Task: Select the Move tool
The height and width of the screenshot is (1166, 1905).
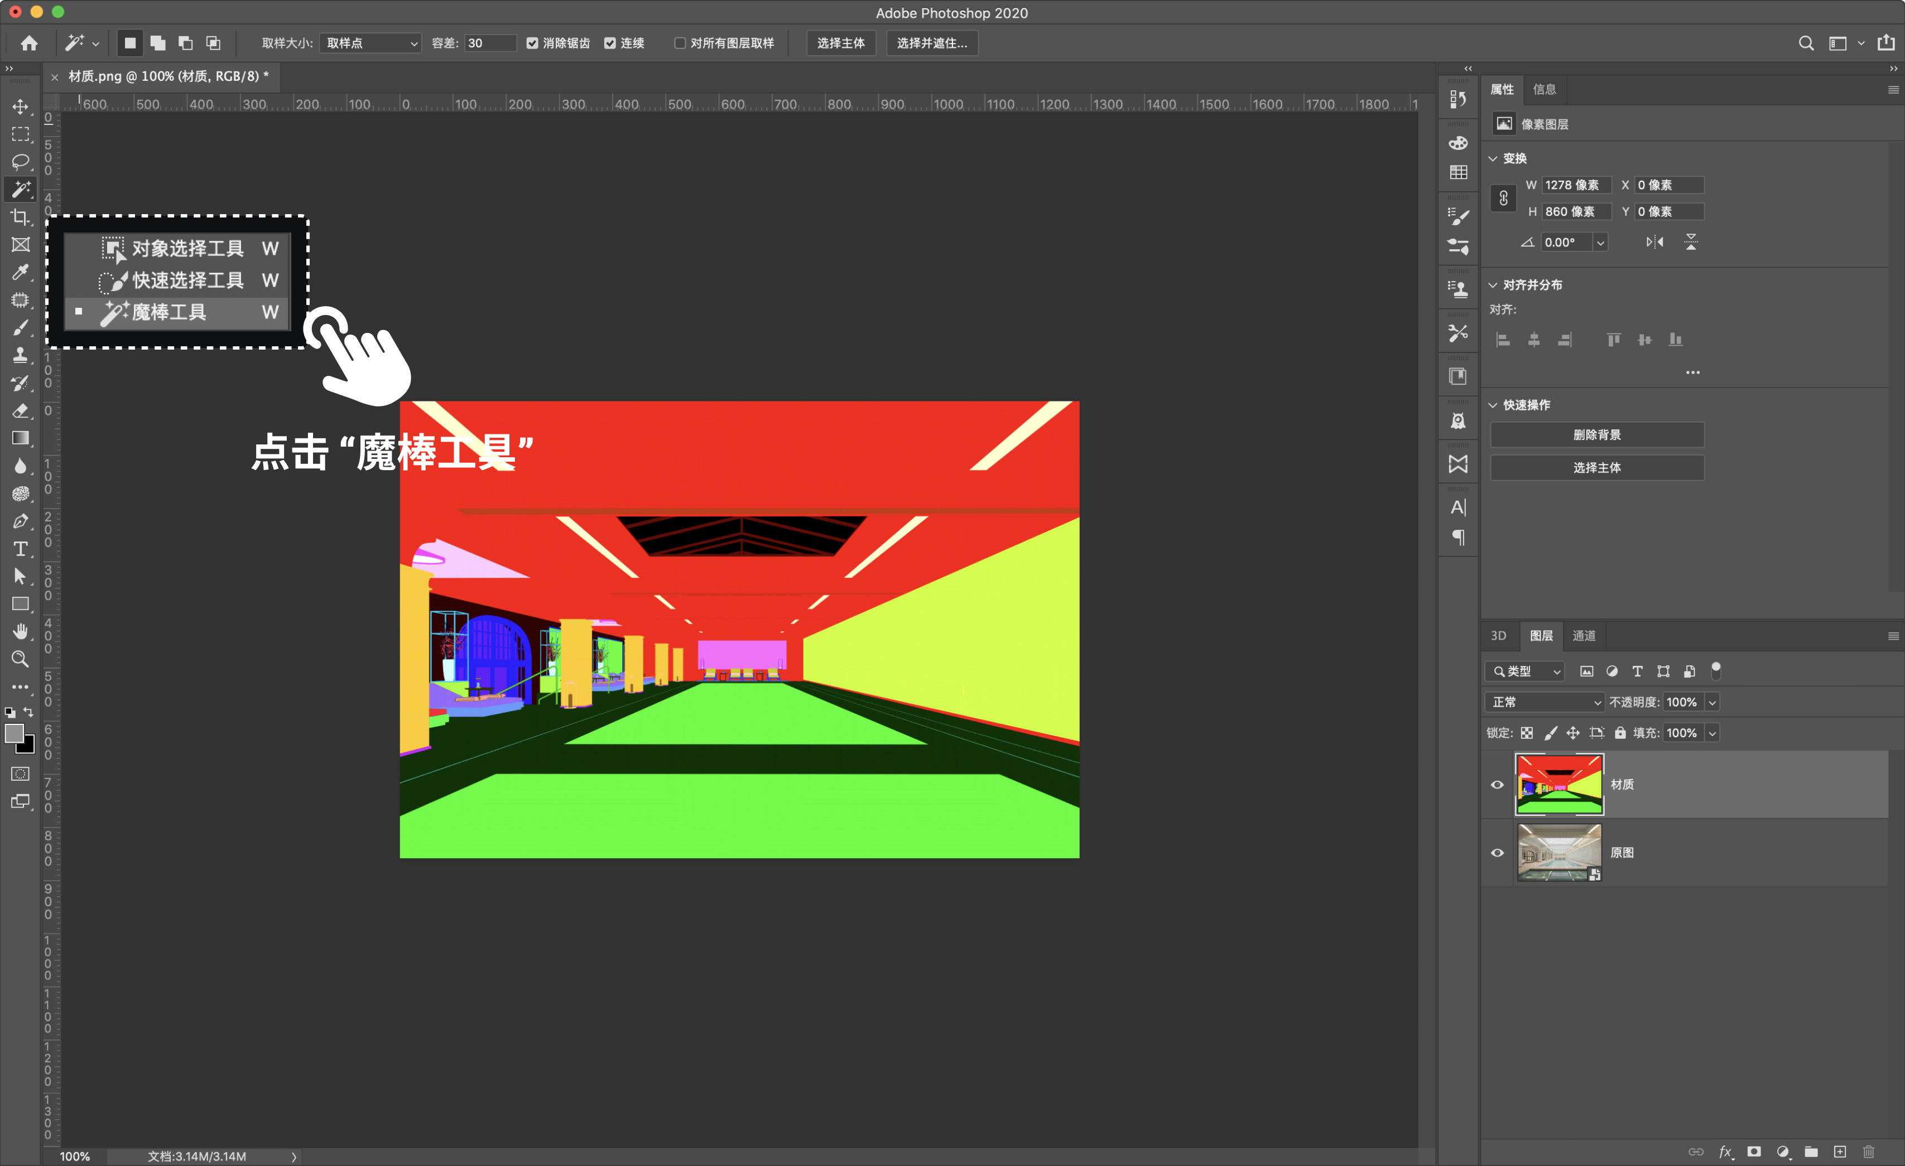Action: (x=21, y=107)
